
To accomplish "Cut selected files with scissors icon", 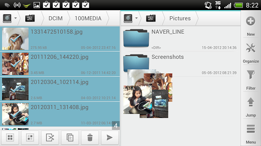I will (50, 137).
